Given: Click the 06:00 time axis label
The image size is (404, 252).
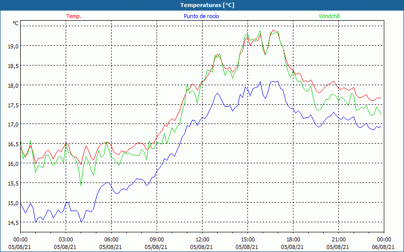Looking at the screenshot, I should click(x=111, y=240).
